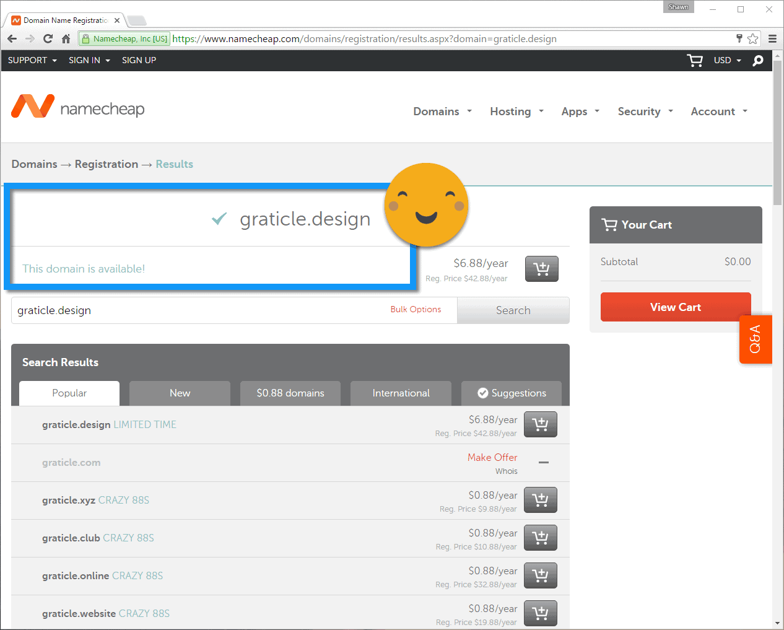Open site search magnifier icon
Screen dimensions: 784x630
point(758,60)
